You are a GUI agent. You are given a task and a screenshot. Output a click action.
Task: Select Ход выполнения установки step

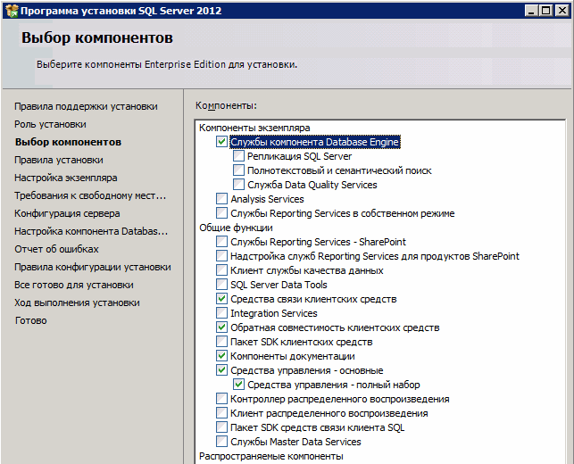(77, 302)
